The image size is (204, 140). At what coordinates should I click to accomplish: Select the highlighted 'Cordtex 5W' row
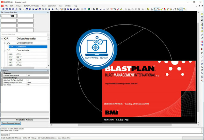[x=28, y=47]
